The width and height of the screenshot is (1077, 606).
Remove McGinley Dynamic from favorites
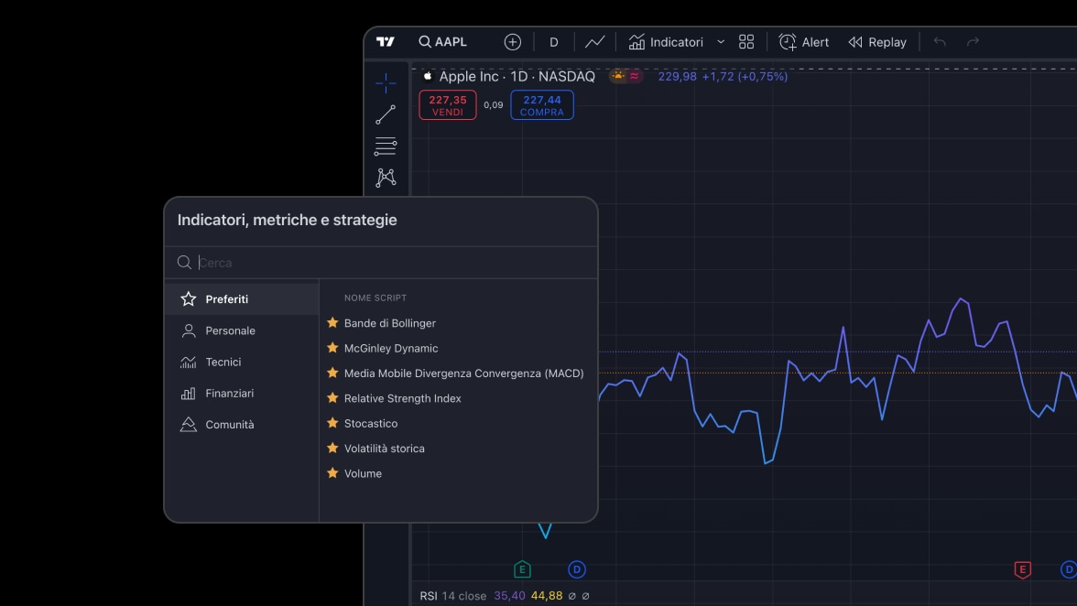pos(332,348)
